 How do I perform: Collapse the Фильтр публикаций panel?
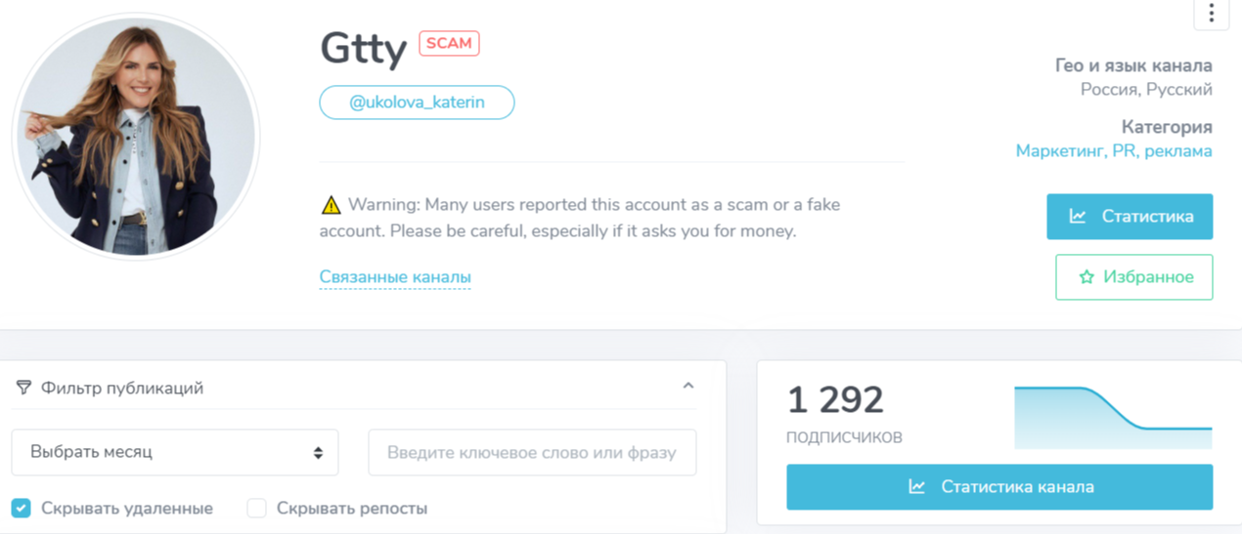(x=688, y=387)
